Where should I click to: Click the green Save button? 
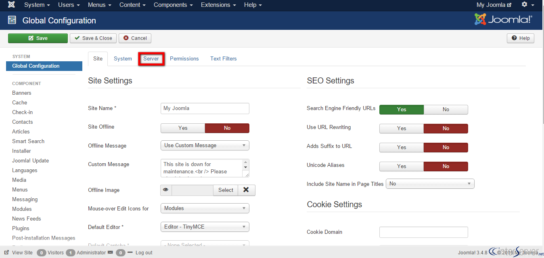point(38,38)
